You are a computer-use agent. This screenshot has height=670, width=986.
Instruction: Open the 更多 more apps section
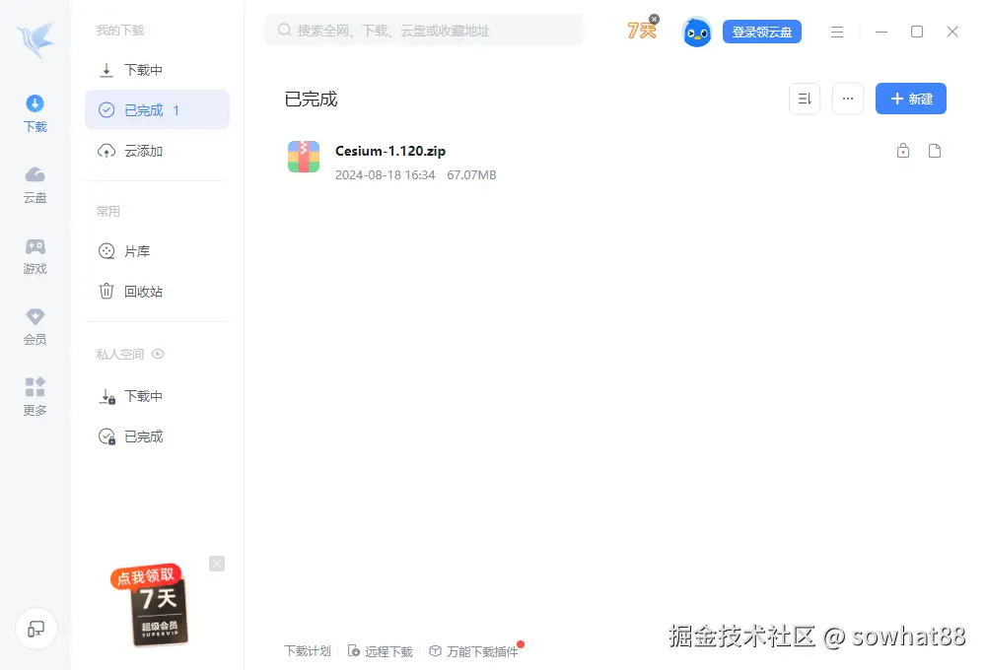pos(35,397)
